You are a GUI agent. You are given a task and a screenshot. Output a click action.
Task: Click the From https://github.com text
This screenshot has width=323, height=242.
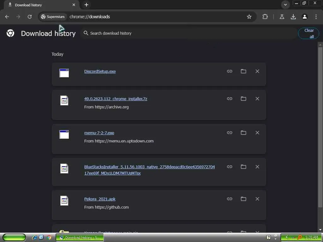pyautogui.click(x=106, y=207)
